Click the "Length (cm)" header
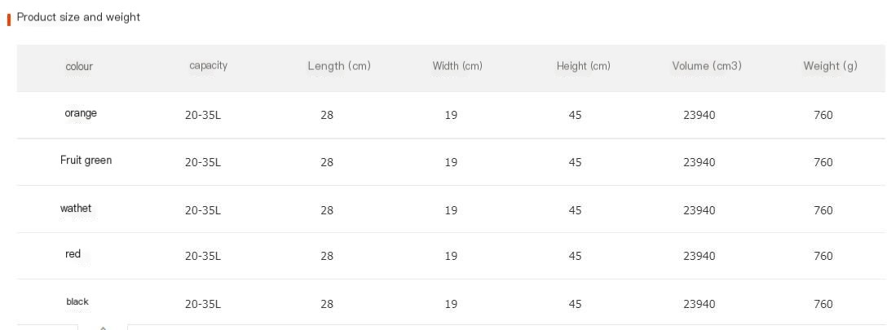This screenshot has width=887, height=330. (339, 66)
